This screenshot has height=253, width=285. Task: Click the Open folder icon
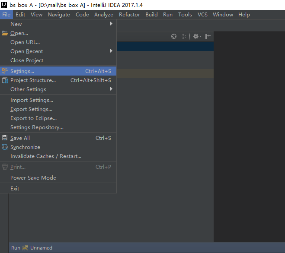tap(5, 33)
